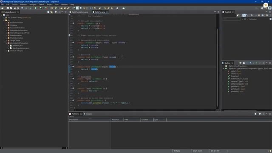272x153 pixels.
Task: Switch to the Javadoc tab
Action: pyautogui.click(x=89, y=114)
